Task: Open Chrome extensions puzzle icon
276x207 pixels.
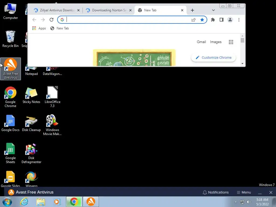Action: click(213, 20)
